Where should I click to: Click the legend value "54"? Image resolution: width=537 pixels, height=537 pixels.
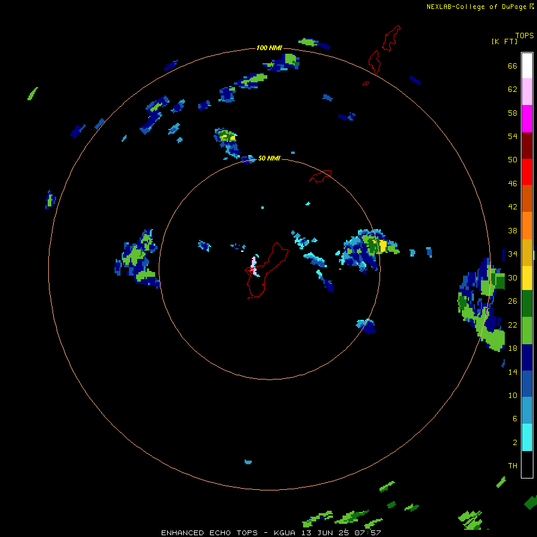pos(513,136)
